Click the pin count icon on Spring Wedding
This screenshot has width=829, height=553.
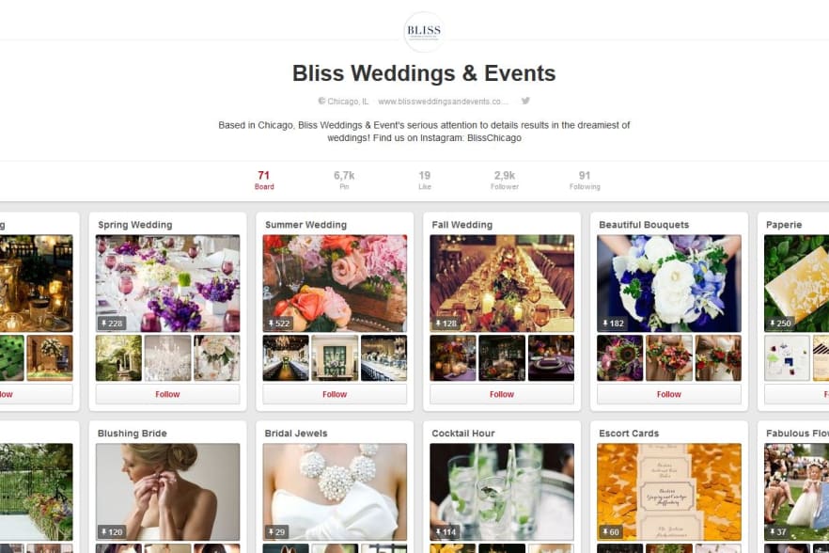point(104,324)
